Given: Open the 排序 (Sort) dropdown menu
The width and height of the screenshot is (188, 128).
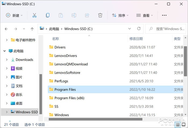Looking at the screenshot, I should coord(120,15).
